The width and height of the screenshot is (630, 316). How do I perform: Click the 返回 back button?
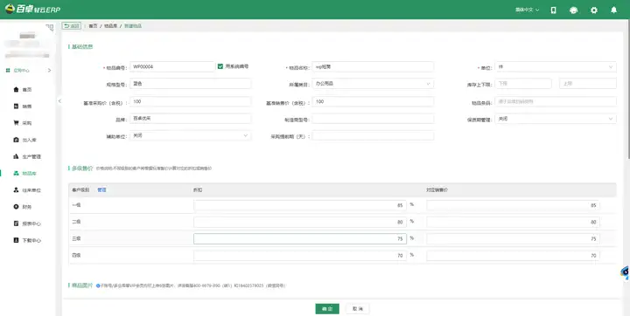[x=72, y=26]
